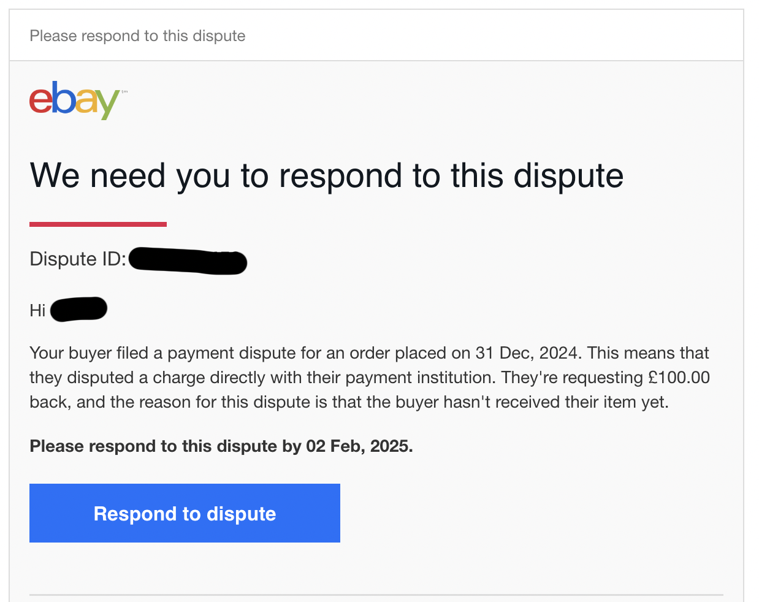
Task: Click the Respond to dispute button
Action: click(x=185, y=513)
